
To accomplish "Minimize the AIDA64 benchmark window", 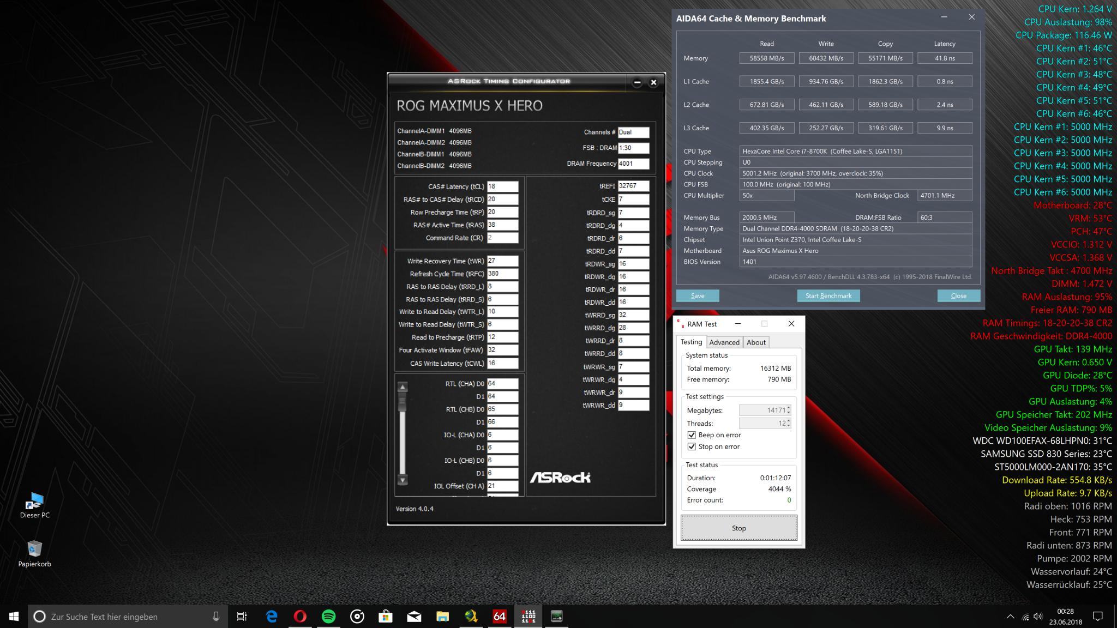I will (x=944, y=17).
